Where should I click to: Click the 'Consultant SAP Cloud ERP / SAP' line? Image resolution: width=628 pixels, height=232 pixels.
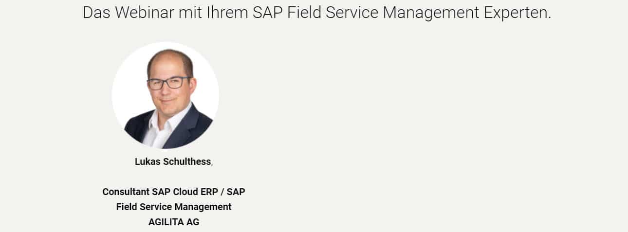pyautogui.click(x=174, y=192)
